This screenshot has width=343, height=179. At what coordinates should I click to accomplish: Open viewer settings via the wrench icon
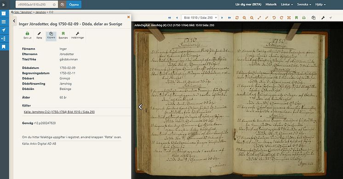click(323, 18)
